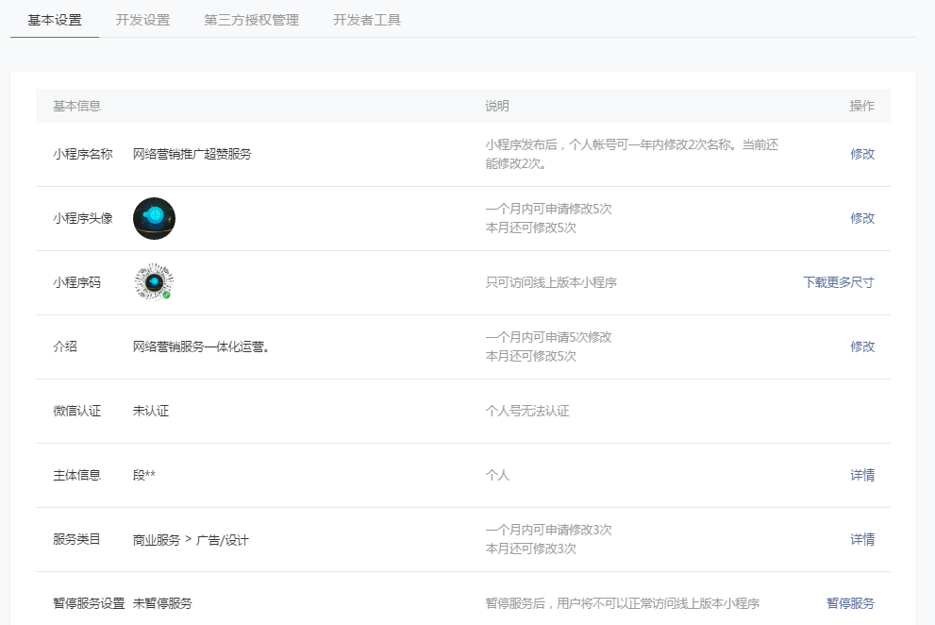Click the 暂停服务 link

pos(850,603)
